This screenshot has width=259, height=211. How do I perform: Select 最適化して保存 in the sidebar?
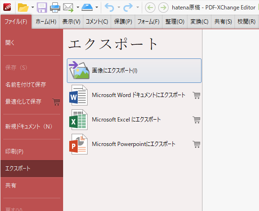click(32, 101)
